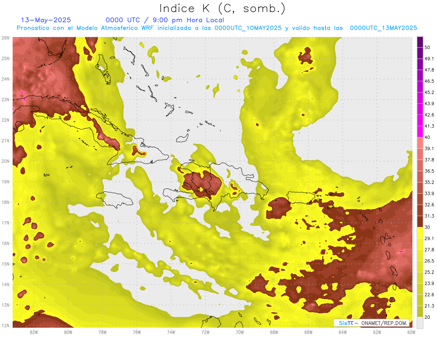This screenshot has width=437, height=337.
Task: Select the color scale value 22.6
Action: 430,294
